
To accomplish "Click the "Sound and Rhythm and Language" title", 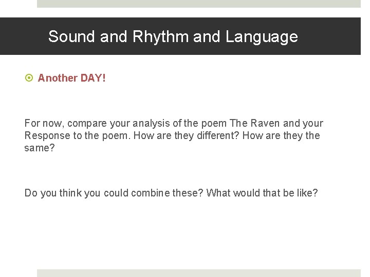I will tap(173, 36).
